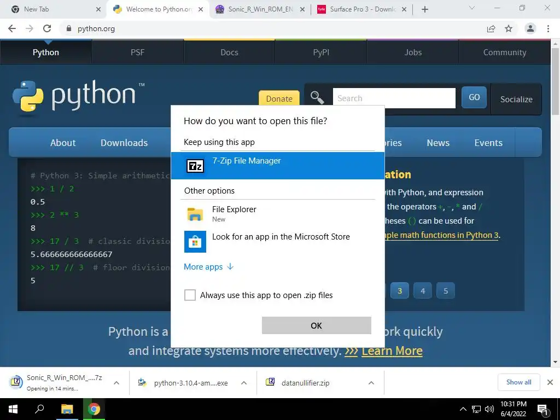Viewport: 560px width, 420px height.
Task: Open the Docs top navigation item
Action: 229,52
